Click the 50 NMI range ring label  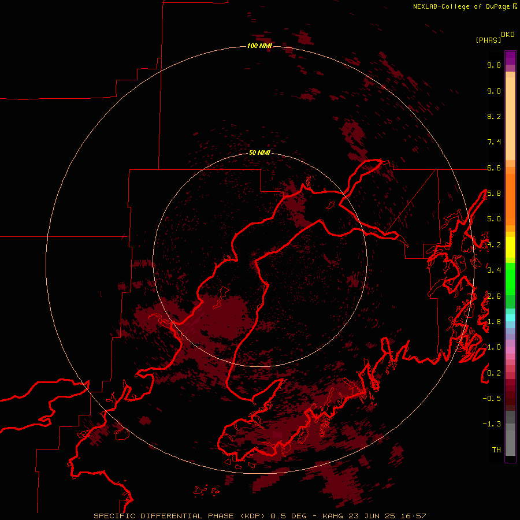(x=259, y=153)
